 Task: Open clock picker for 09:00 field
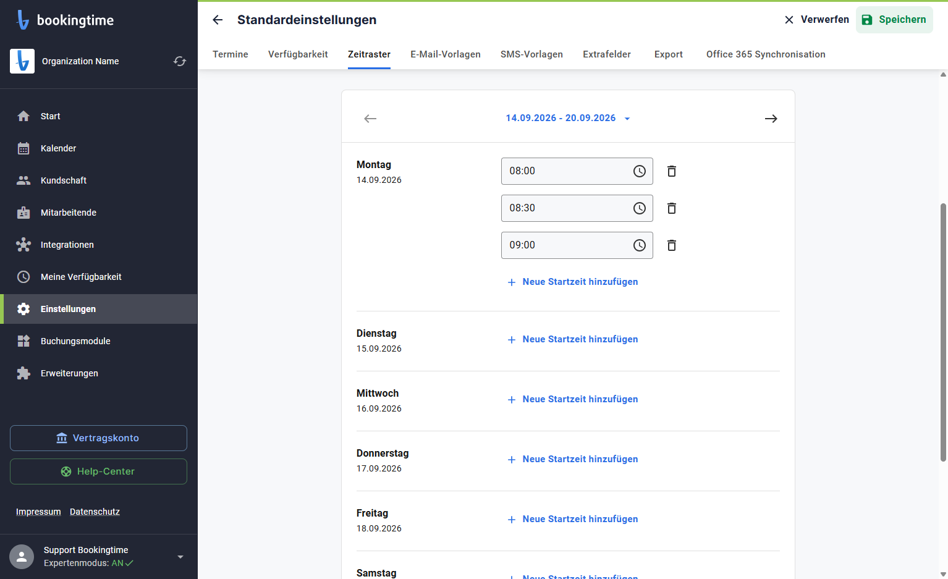click(640, 245)
